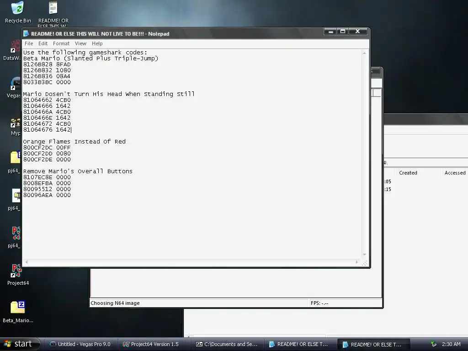Viewport: 468px width, 351px height.
Task: Click the 'Mario Dosen't Turn His Head' heading line
Action: 109,94
